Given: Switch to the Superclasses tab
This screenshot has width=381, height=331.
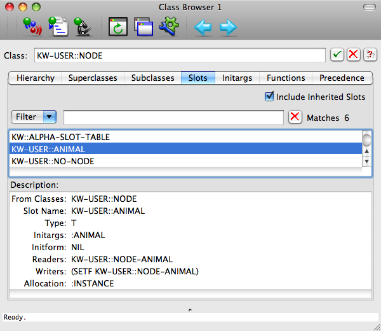Looking at the screenshot, I should [x=93, y=78].
